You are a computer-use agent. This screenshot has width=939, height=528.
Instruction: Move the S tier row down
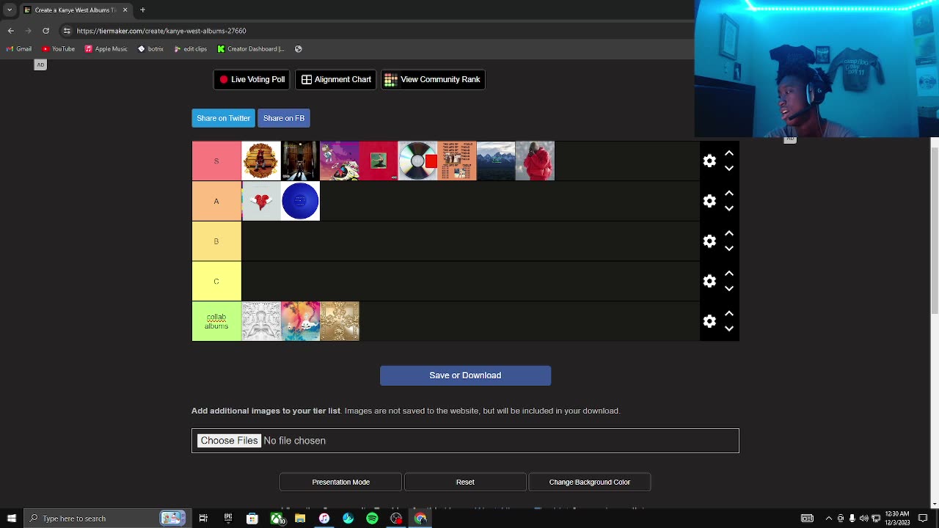tap(729, 168)
